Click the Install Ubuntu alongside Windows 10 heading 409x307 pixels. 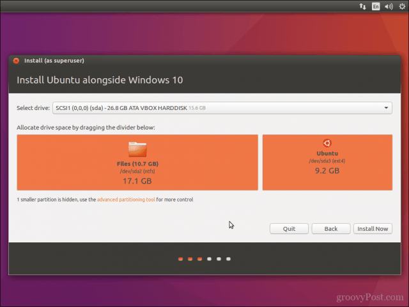coord(100,80)
